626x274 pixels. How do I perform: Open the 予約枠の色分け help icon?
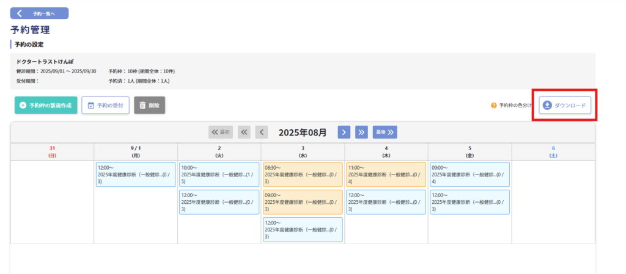(494, 106)
